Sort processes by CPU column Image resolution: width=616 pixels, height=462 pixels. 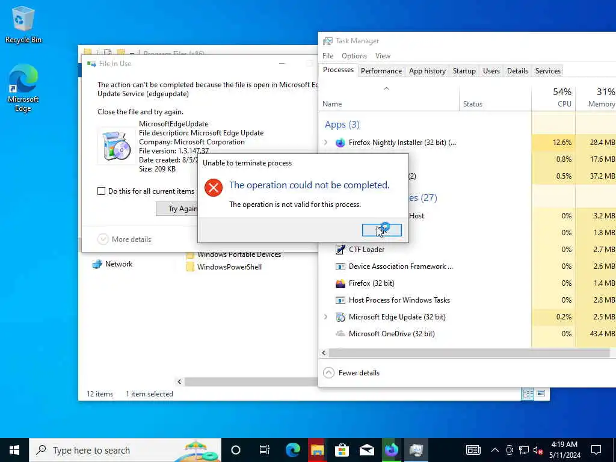tap(553, 97)
